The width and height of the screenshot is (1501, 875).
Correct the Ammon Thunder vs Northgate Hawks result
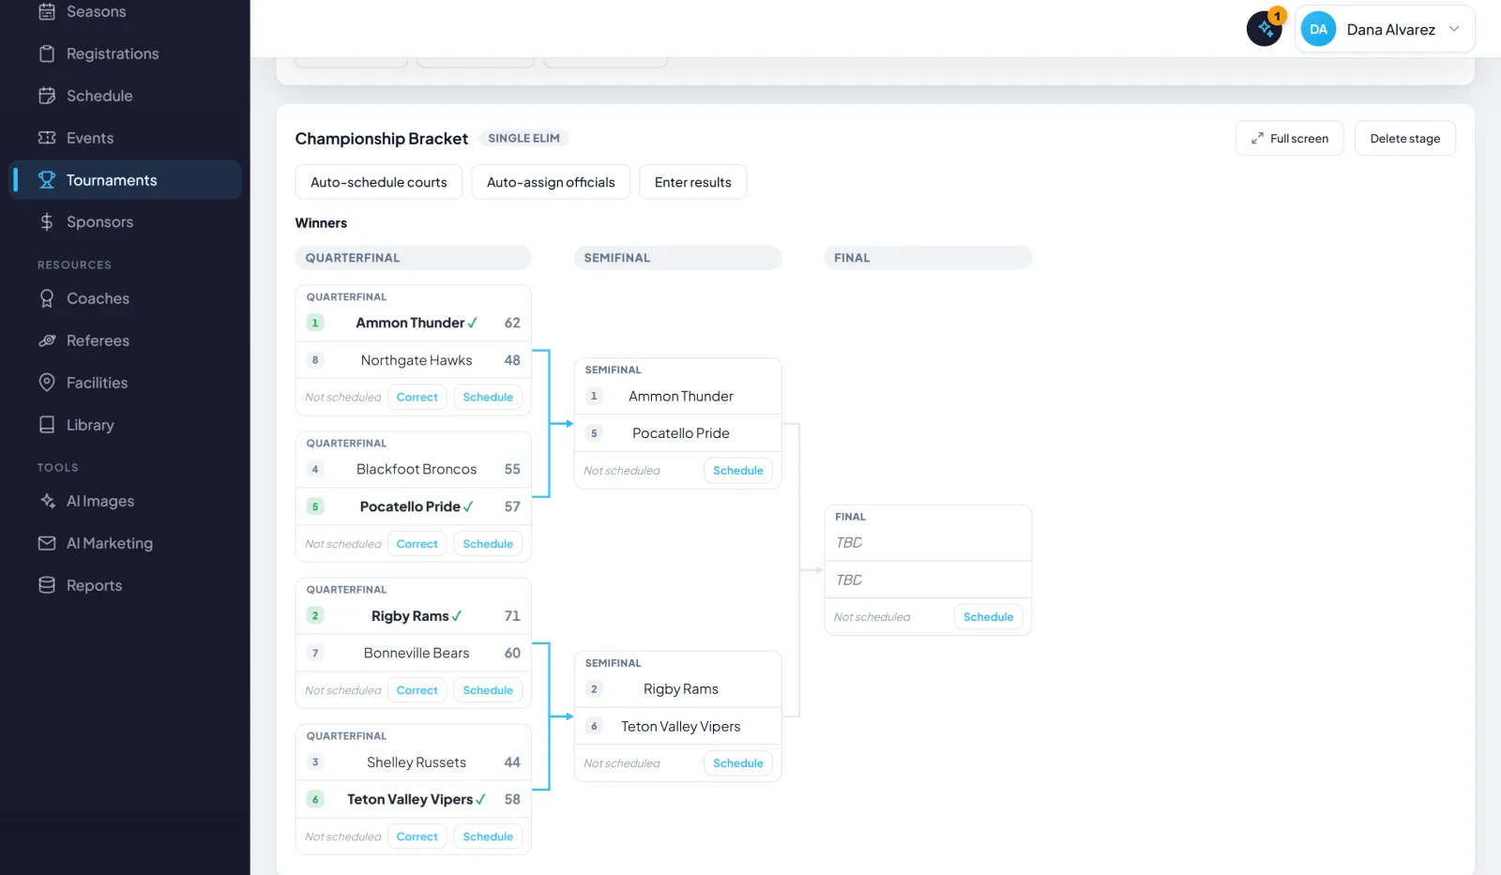(x=417, y=398)
